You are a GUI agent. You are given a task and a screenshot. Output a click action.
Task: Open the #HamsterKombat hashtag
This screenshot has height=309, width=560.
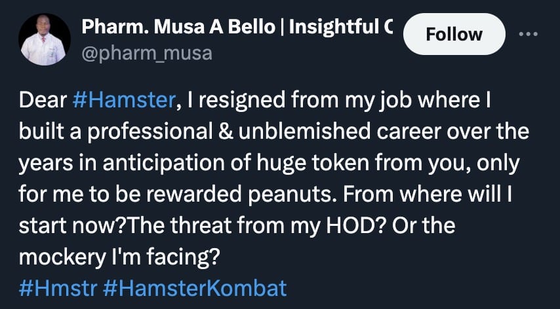tap(195, 289)
